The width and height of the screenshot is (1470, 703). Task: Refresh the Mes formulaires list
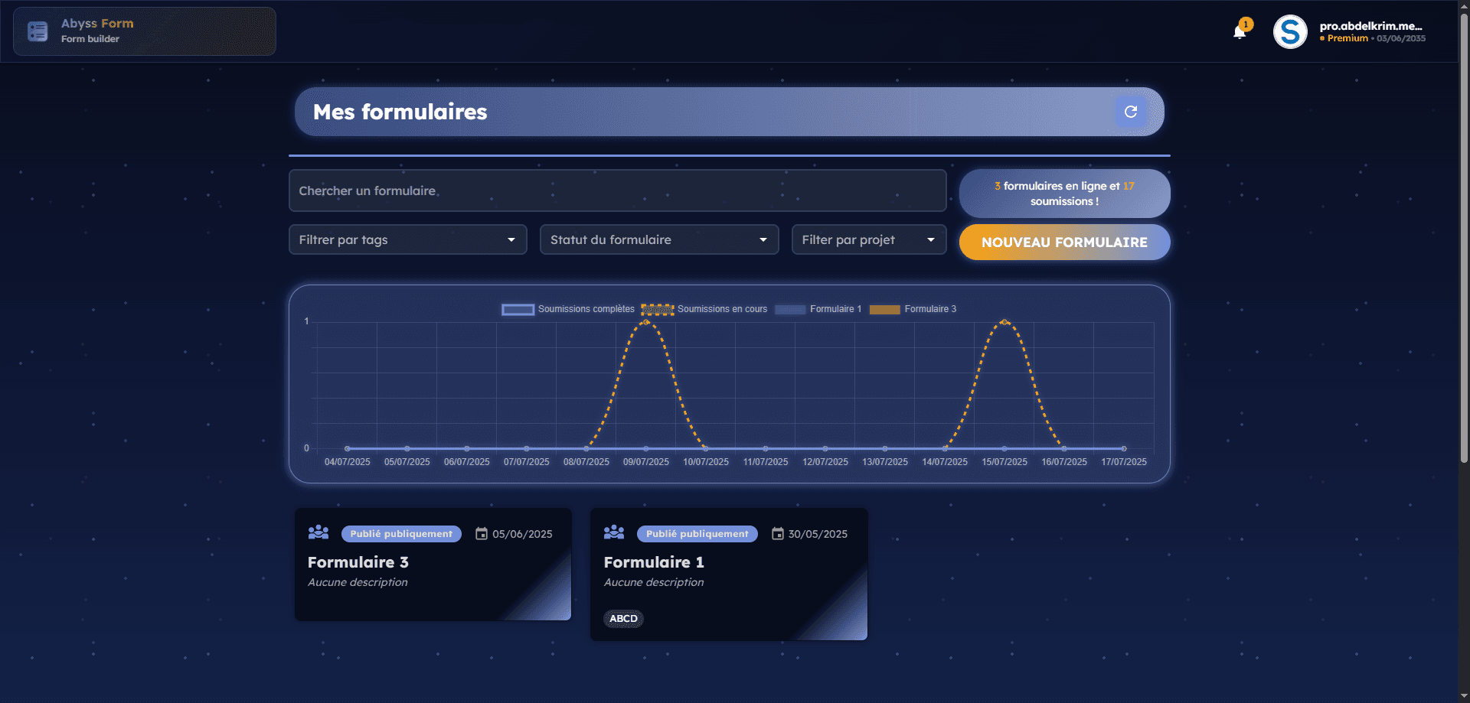[x=1131, y=112]
